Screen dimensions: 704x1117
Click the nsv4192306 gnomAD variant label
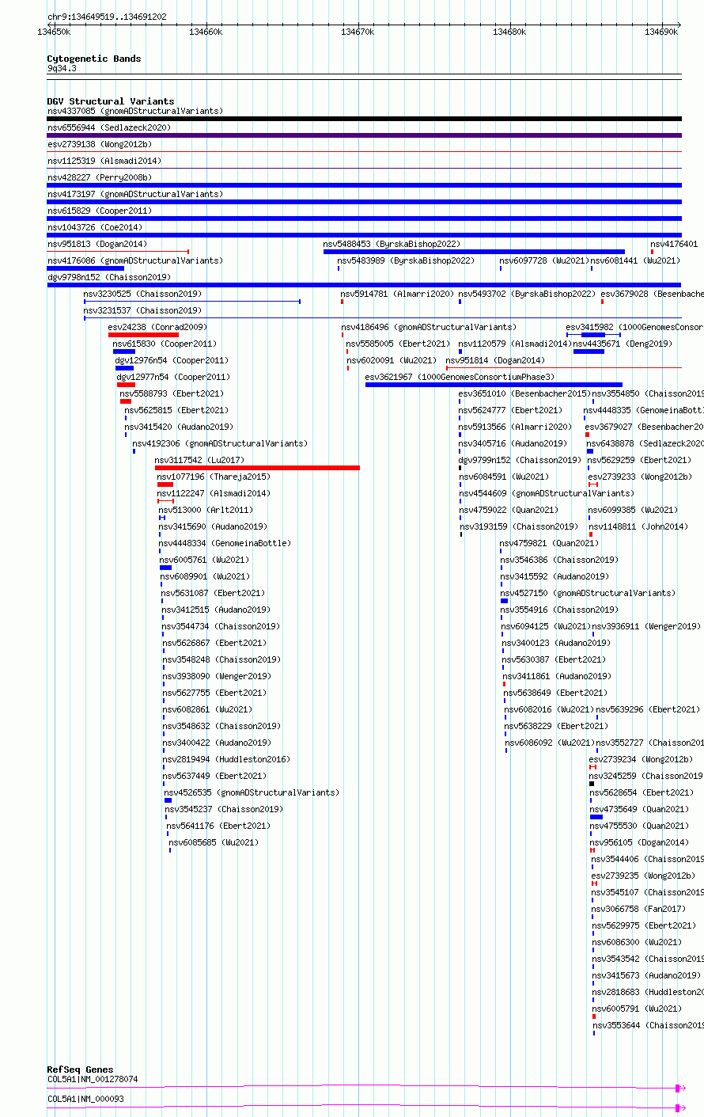220,443
